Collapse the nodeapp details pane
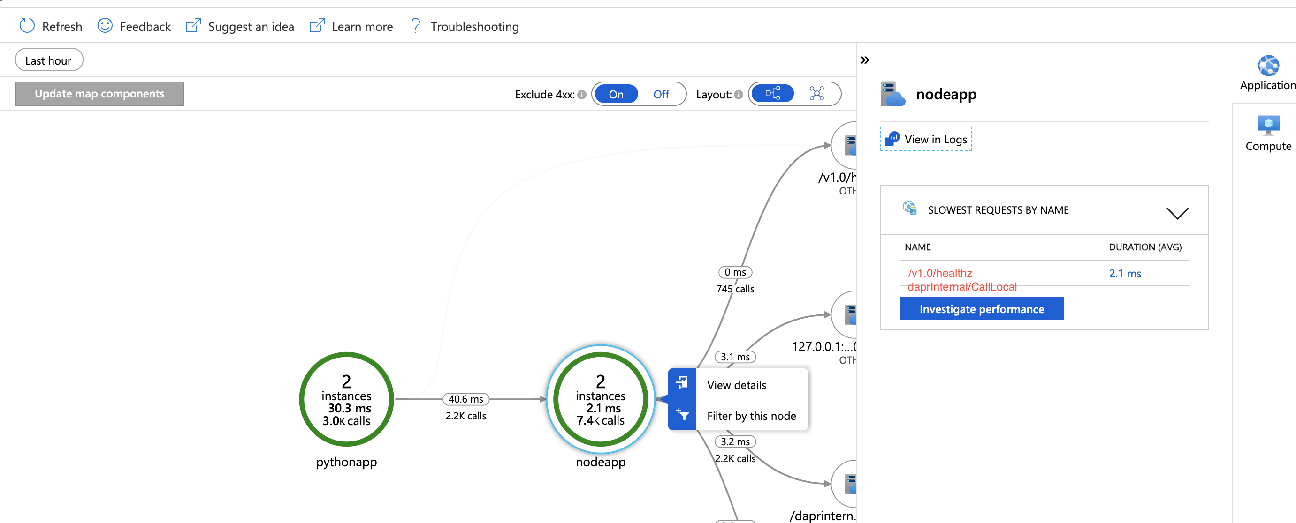 (866, 60)
